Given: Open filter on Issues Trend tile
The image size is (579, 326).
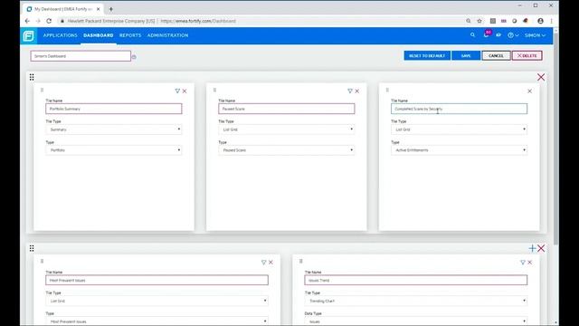Looking at the screenshot, I should (x=523, y=262).
